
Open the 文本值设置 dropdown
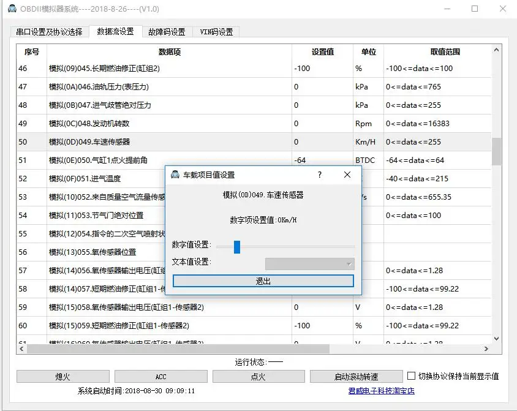coord(309,264)
